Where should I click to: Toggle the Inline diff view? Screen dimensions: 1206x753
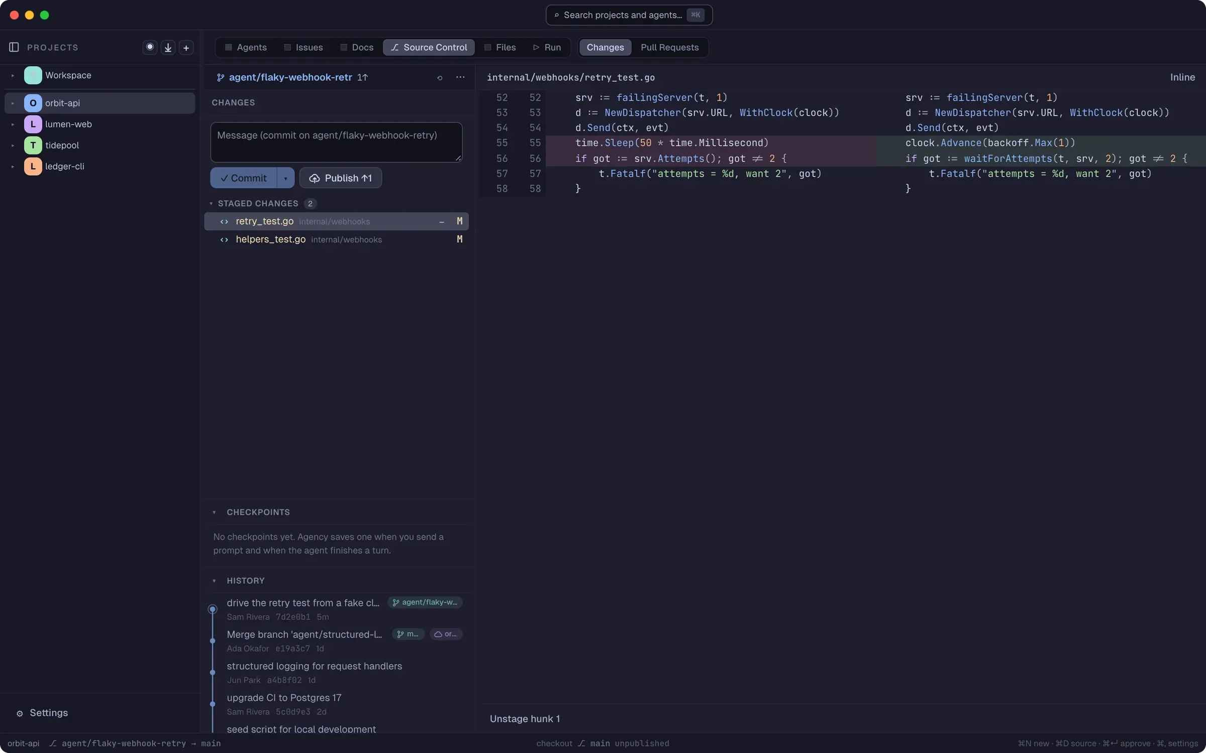(1182, 77)
